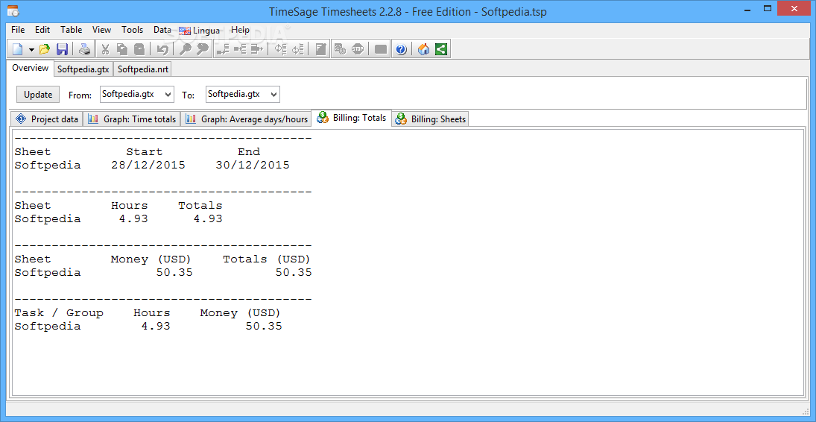Open the Graph: Time totals tab

coord(132,119)
